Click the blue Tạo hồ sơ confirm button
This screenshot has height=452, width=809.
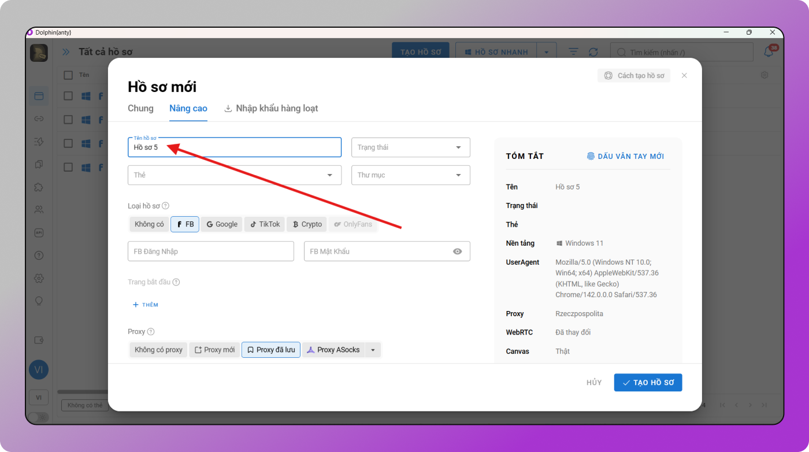pos(648,383)
